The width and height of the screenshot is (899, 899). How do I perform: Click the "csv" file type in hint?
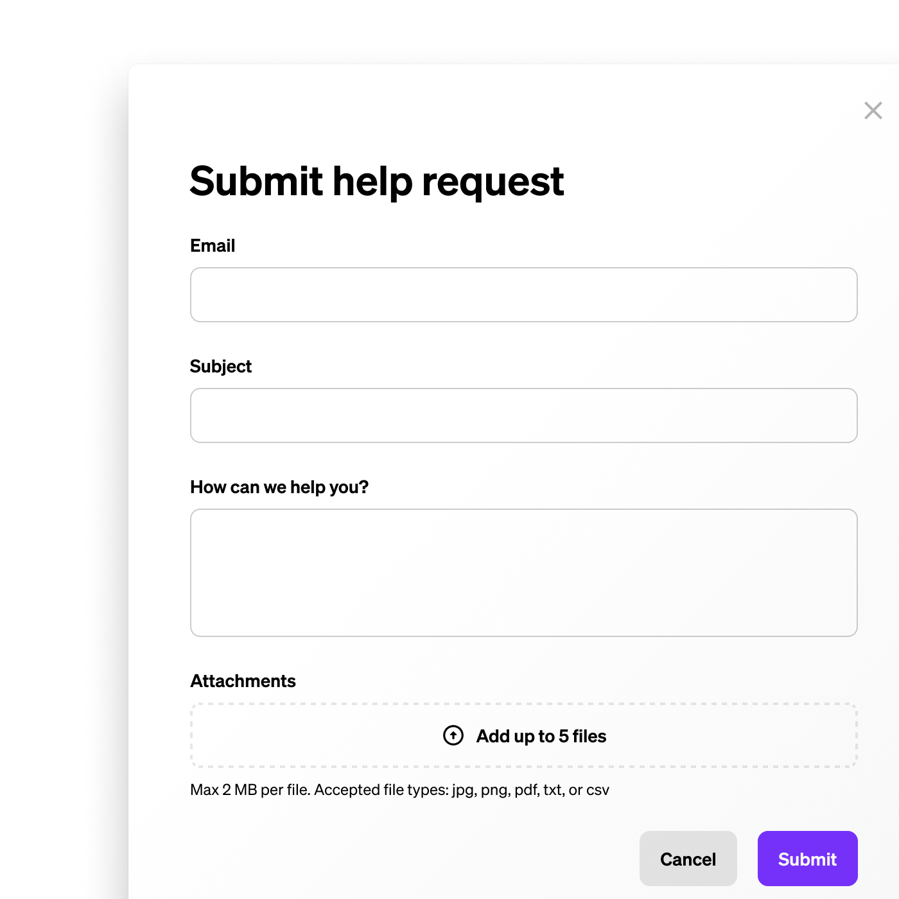pos(598,790)
